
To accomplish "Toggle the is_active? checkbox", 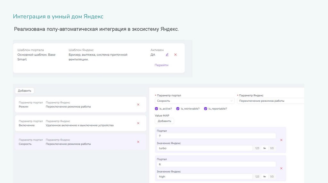I will click(x=156, y=109).
